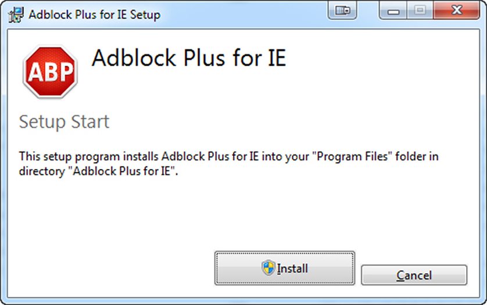
Task: Click the "Setup Start" heading
Action: [x=64, y=122]
